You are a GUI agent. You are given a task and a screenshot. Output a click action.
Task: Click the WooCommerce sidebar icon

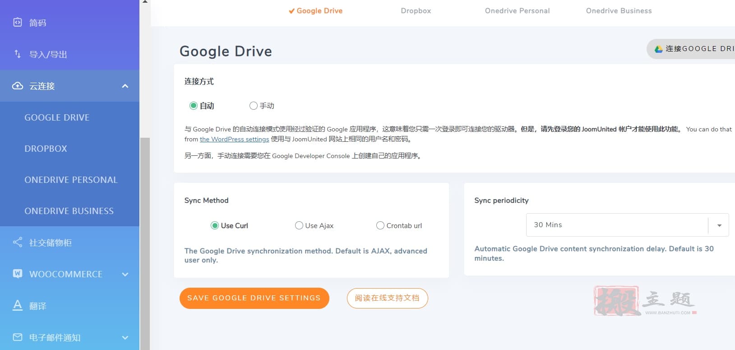click(18, 273)
